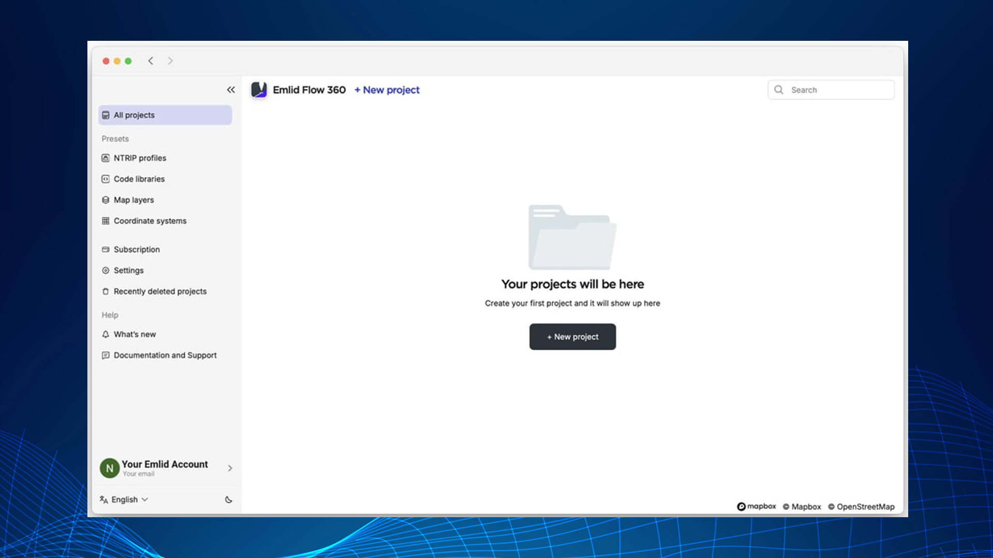Click inside the Search field
The height and width of the screenshot is (558, 993).
coord(838,90)
